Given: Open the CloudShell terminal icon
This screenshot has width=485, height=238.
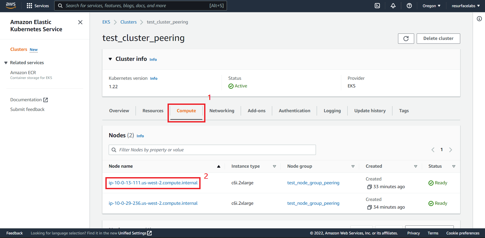Looking at the screenshot, I should click(x=377, y=6).
